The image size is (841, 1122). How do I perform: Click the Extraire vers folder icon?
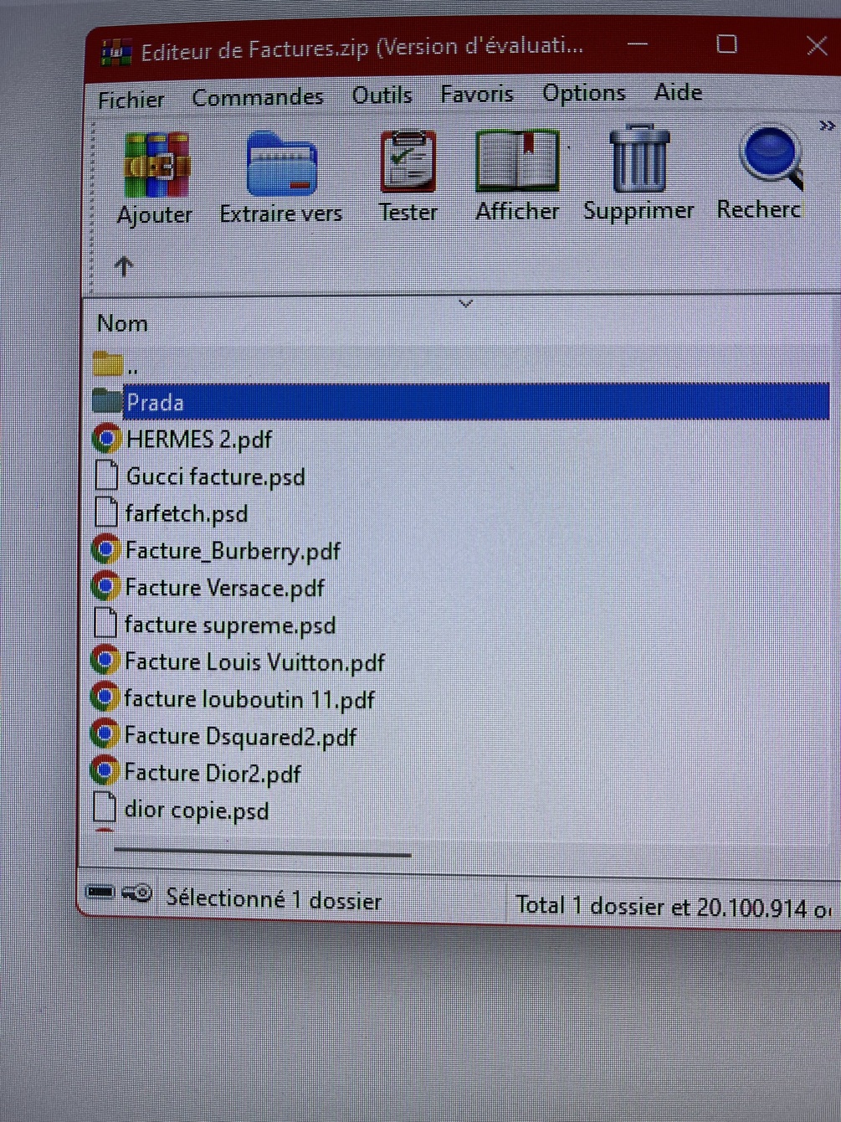coord(282,164)
